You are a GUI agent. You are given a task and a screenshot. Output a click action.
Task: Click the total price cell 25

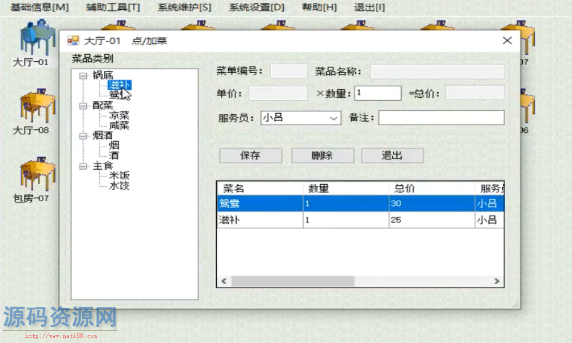click(x=432, y=220)
